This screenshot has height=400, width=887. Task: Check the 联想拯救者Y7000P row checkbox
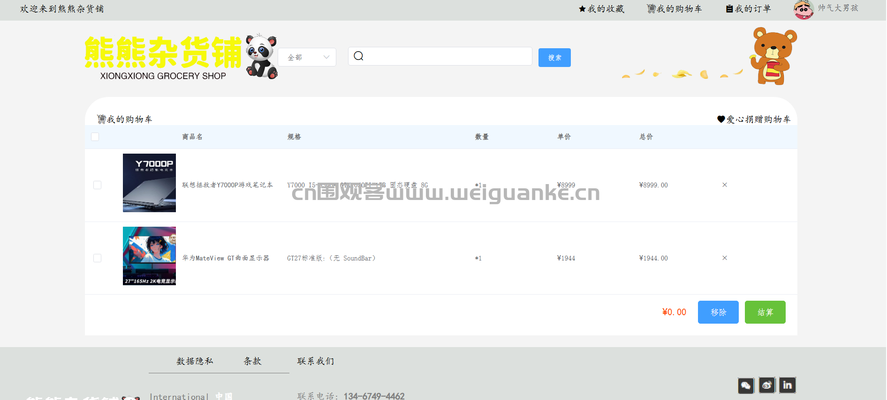click(x=98, y=185)
